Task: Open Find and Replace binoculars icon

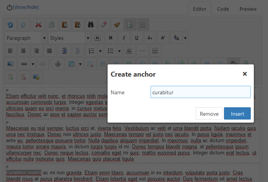Action: (91, 25)
